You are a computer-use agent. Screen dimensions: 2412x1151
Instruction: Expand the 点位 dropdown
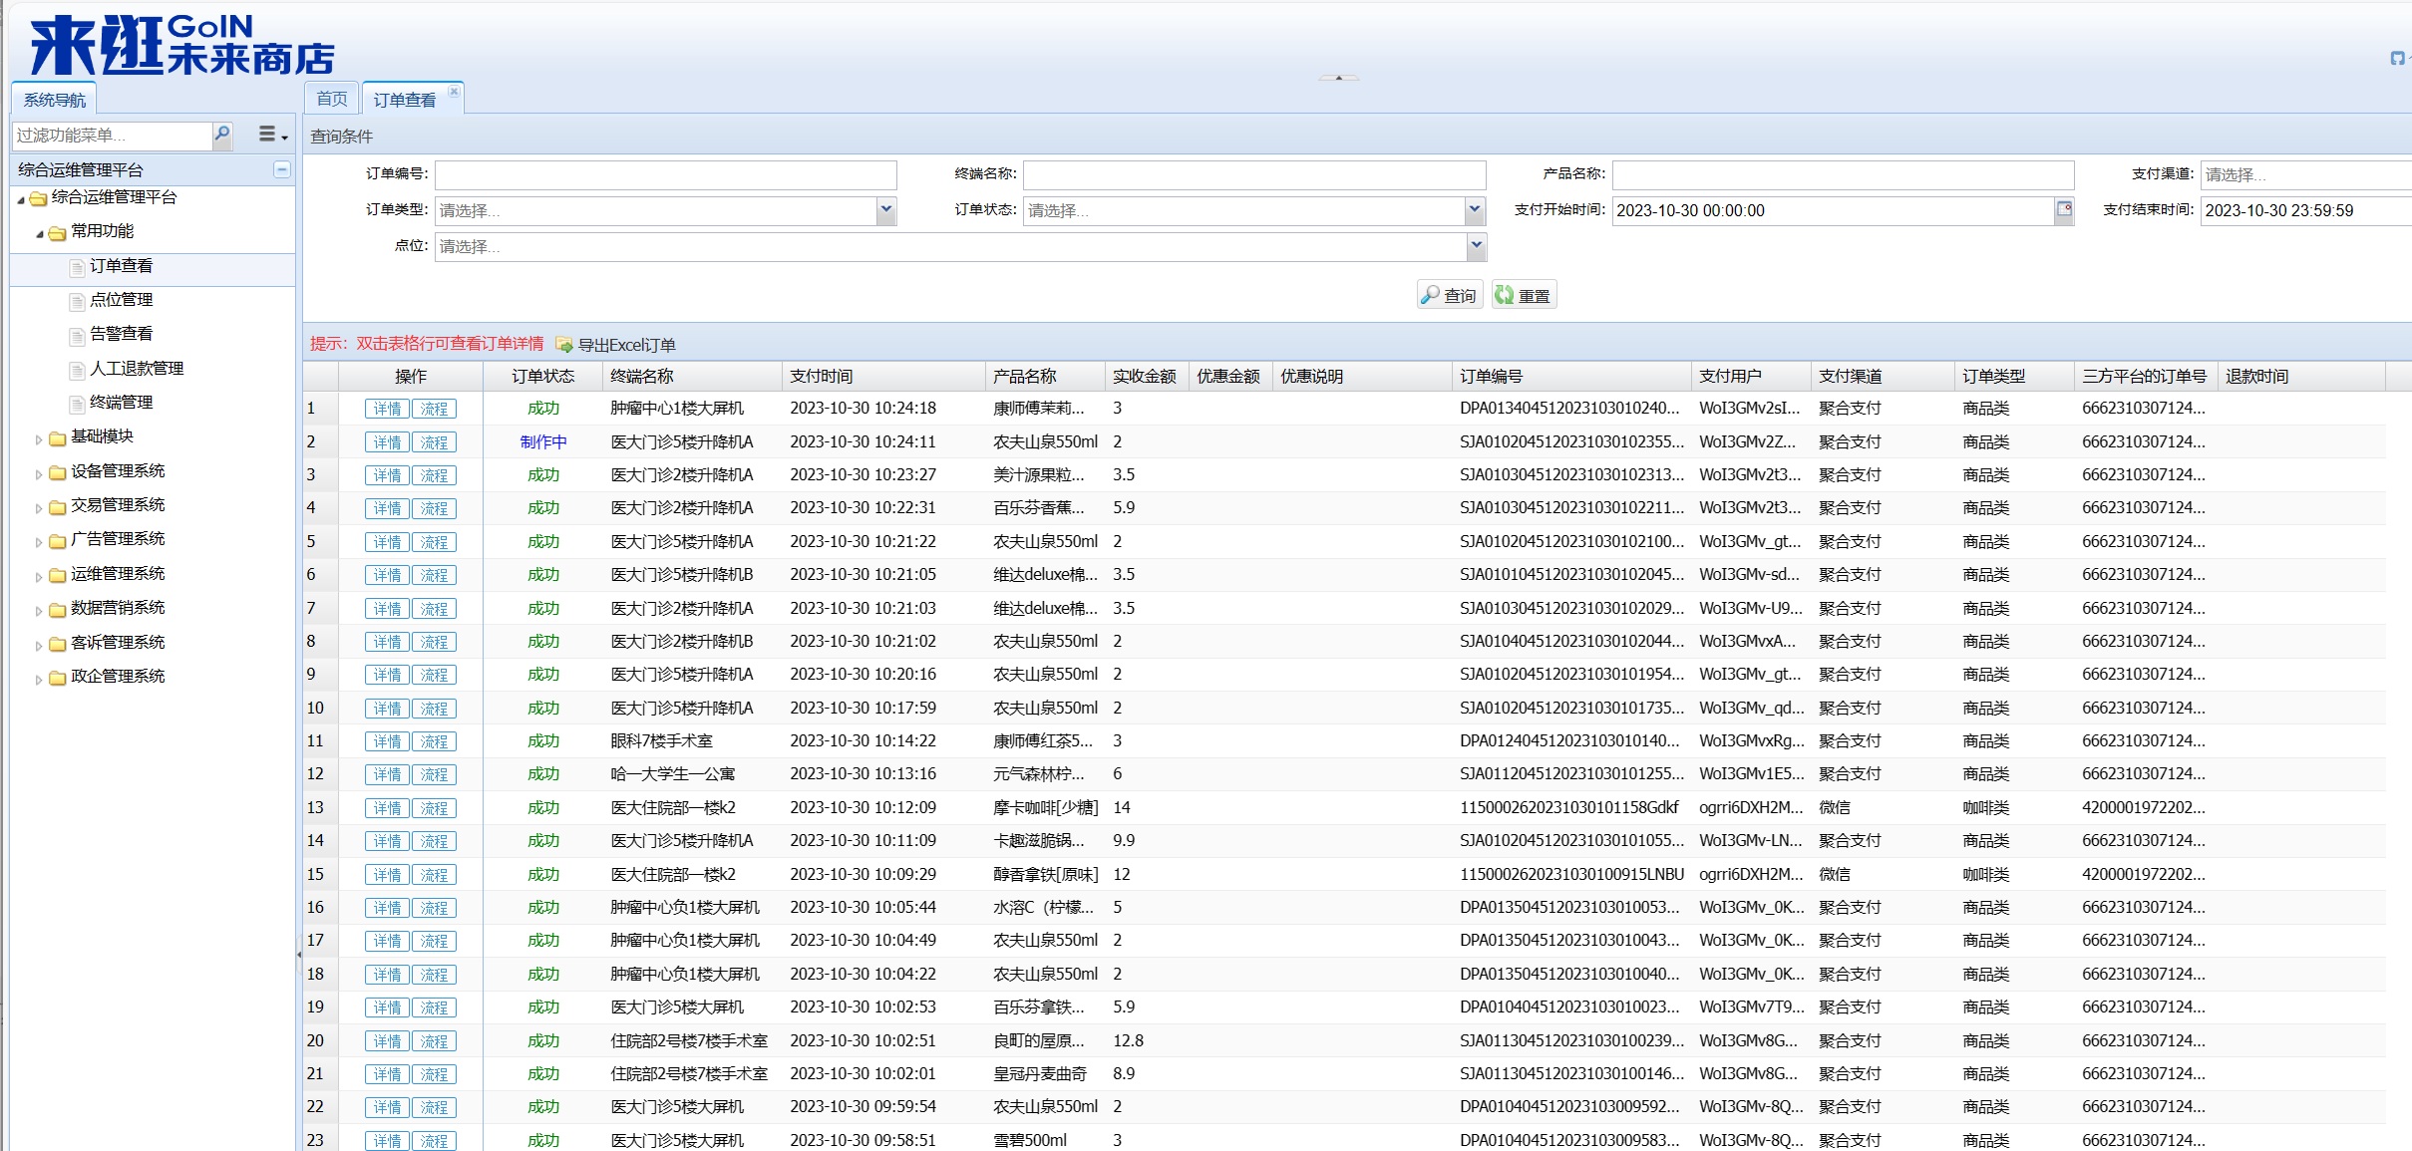click(1476, 246)
